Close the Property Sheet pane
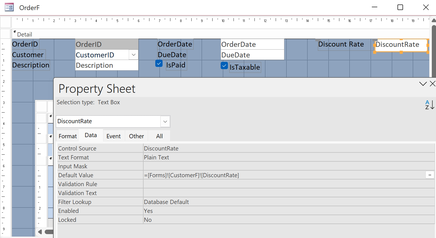Image resolution: width=436 pixels, height=238 pixels. (x=432, y=84)
